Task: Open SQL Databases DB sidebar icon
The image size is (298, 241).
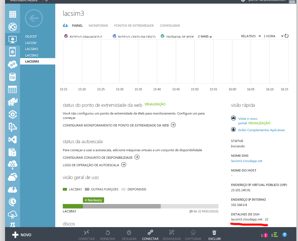Action: click(13, 77)
